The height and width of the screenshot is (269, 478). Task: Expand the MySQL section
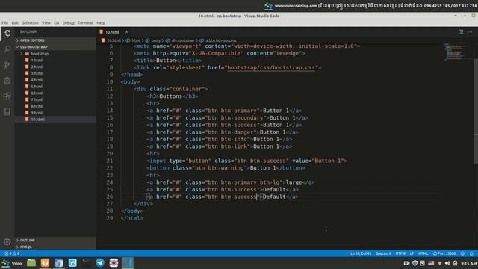coord(55,247)
